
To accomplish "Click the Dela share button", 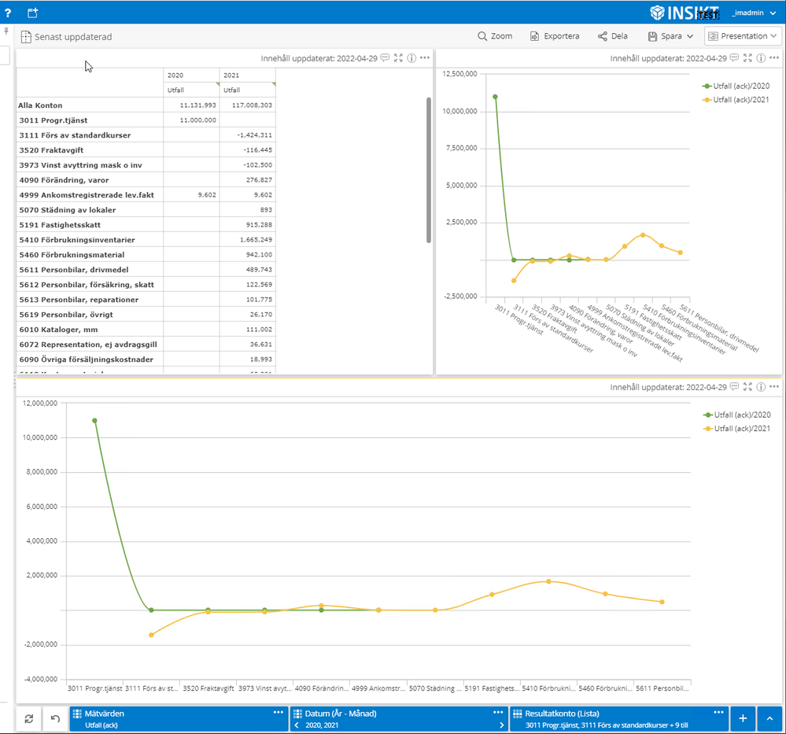I will point(613,36).
